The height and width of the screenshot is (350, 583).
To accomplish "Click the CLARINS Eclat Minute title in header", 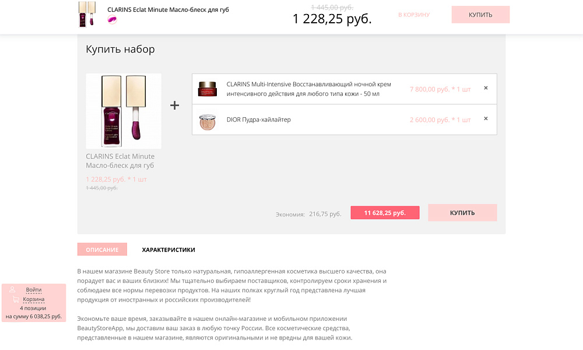I will tap(167, 9).
